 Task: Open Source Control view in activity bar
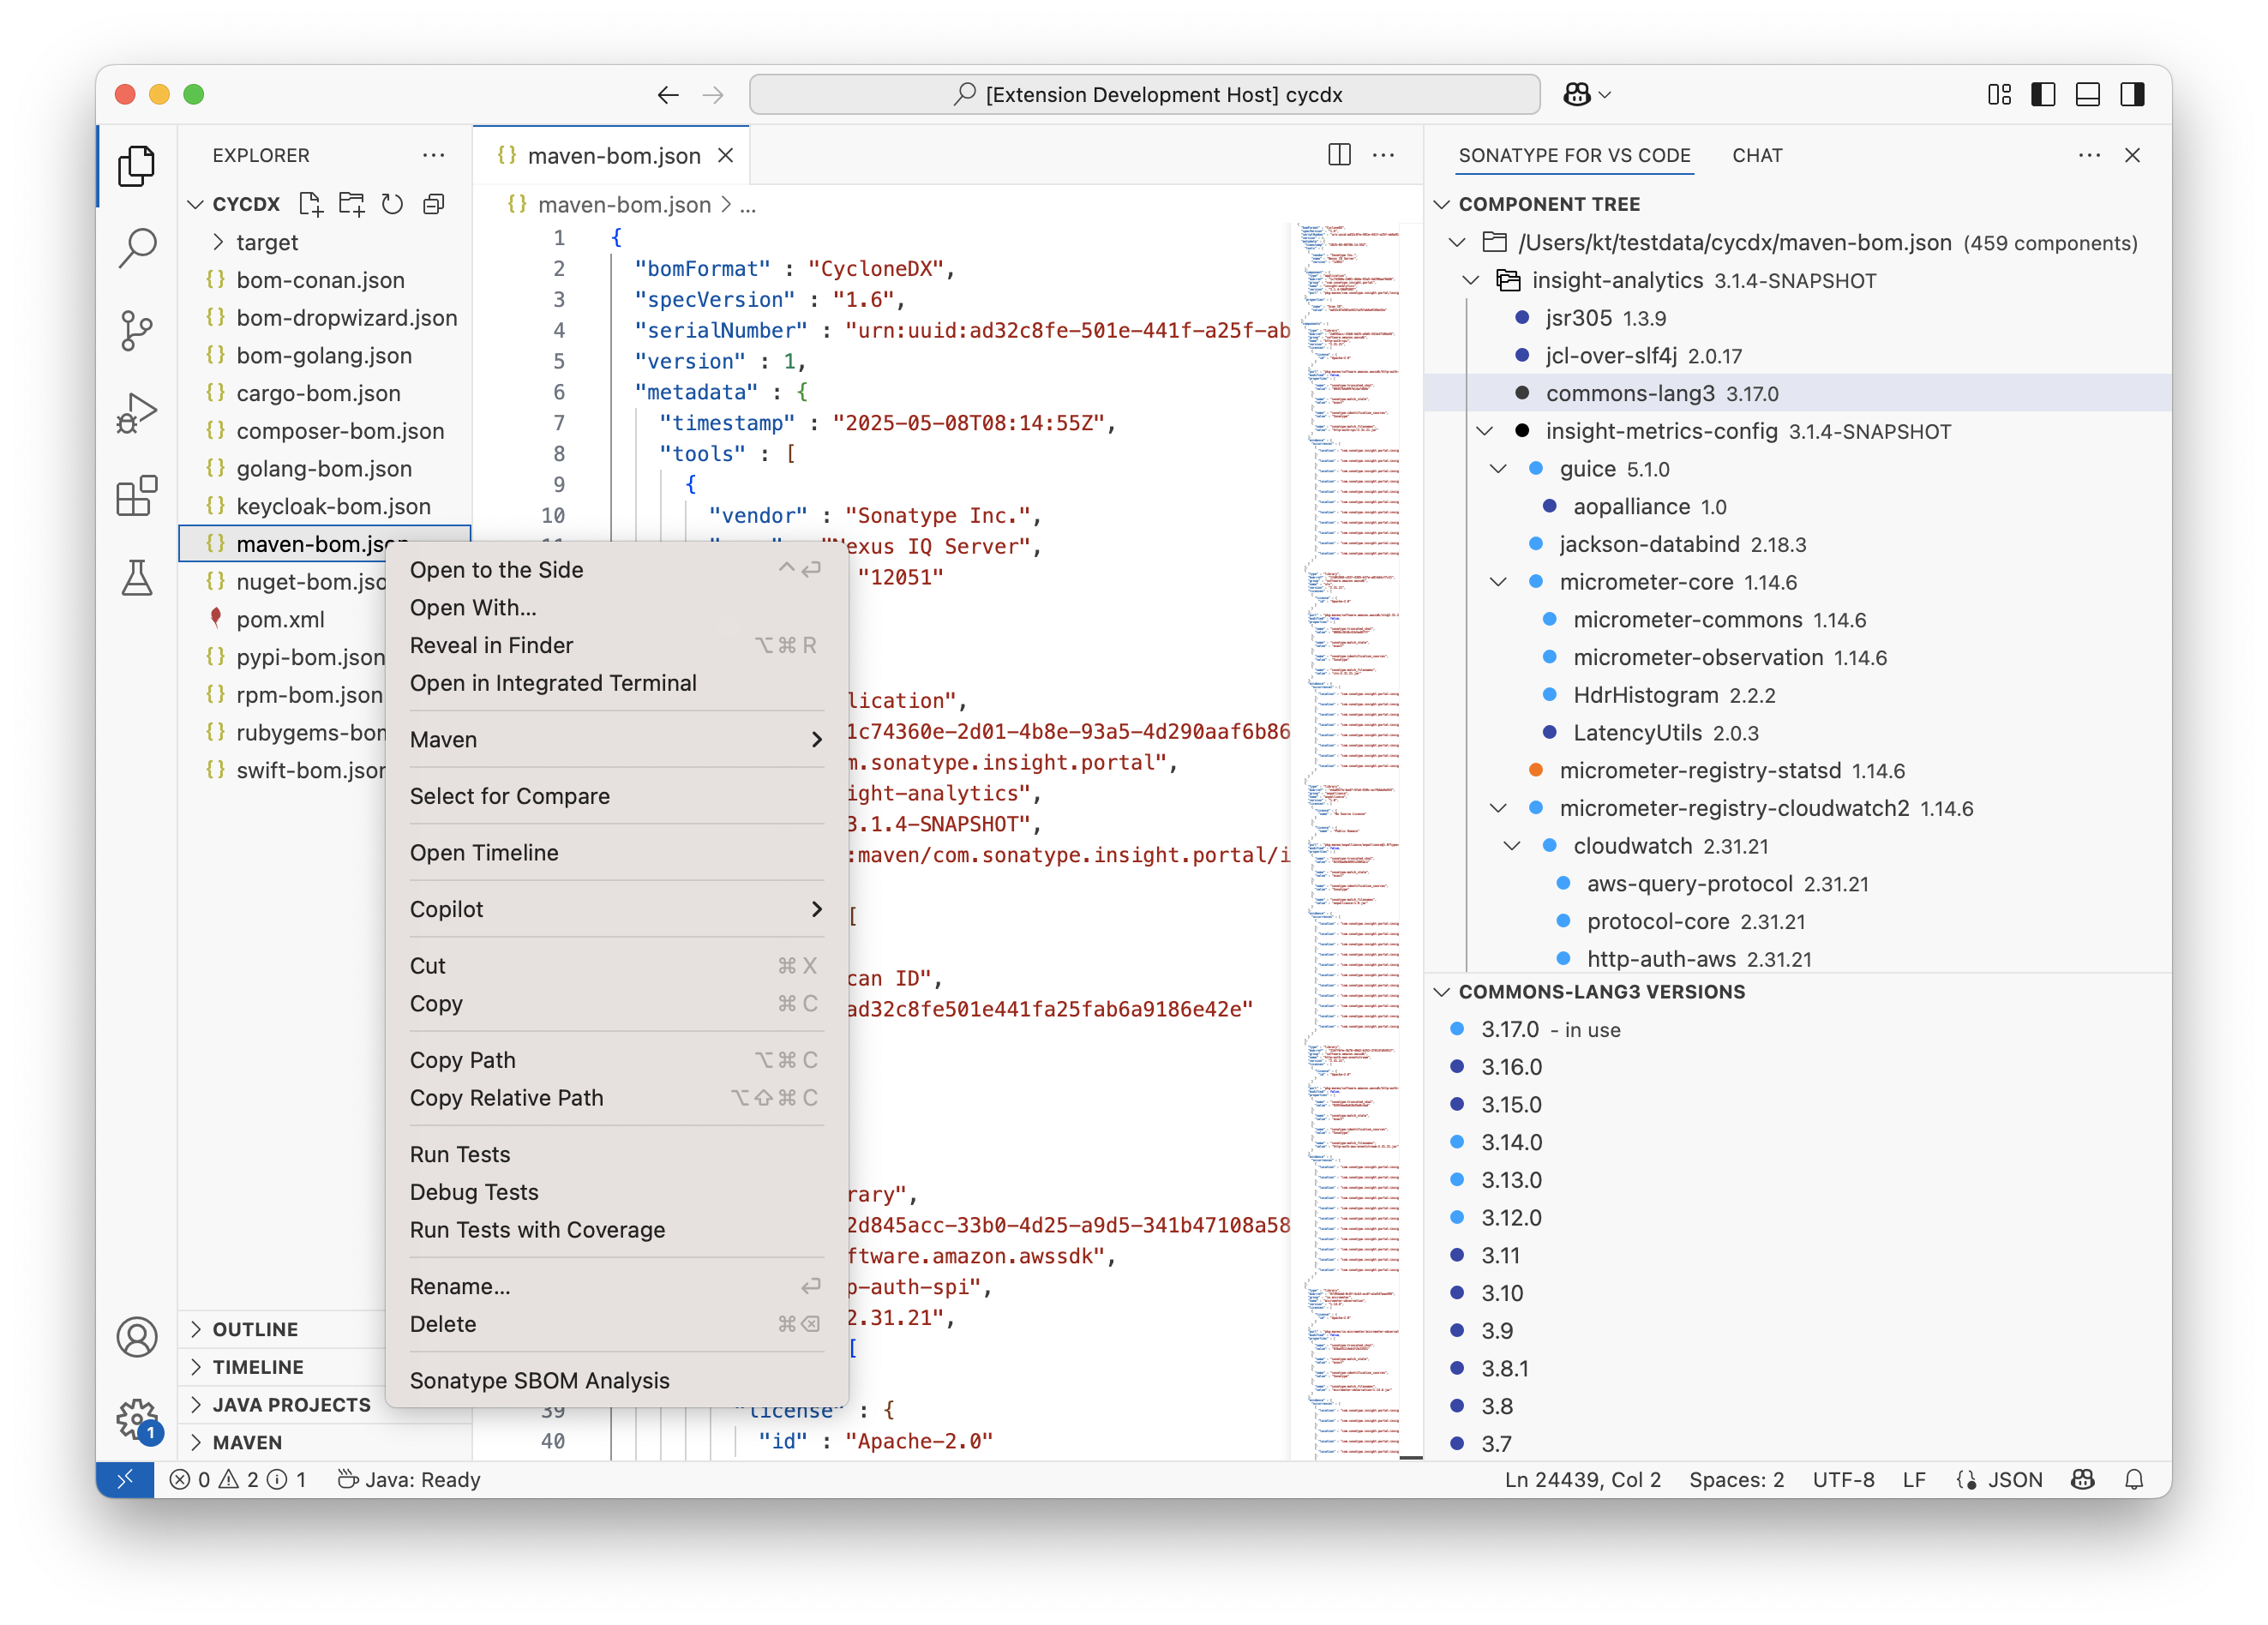coord(136,330)
